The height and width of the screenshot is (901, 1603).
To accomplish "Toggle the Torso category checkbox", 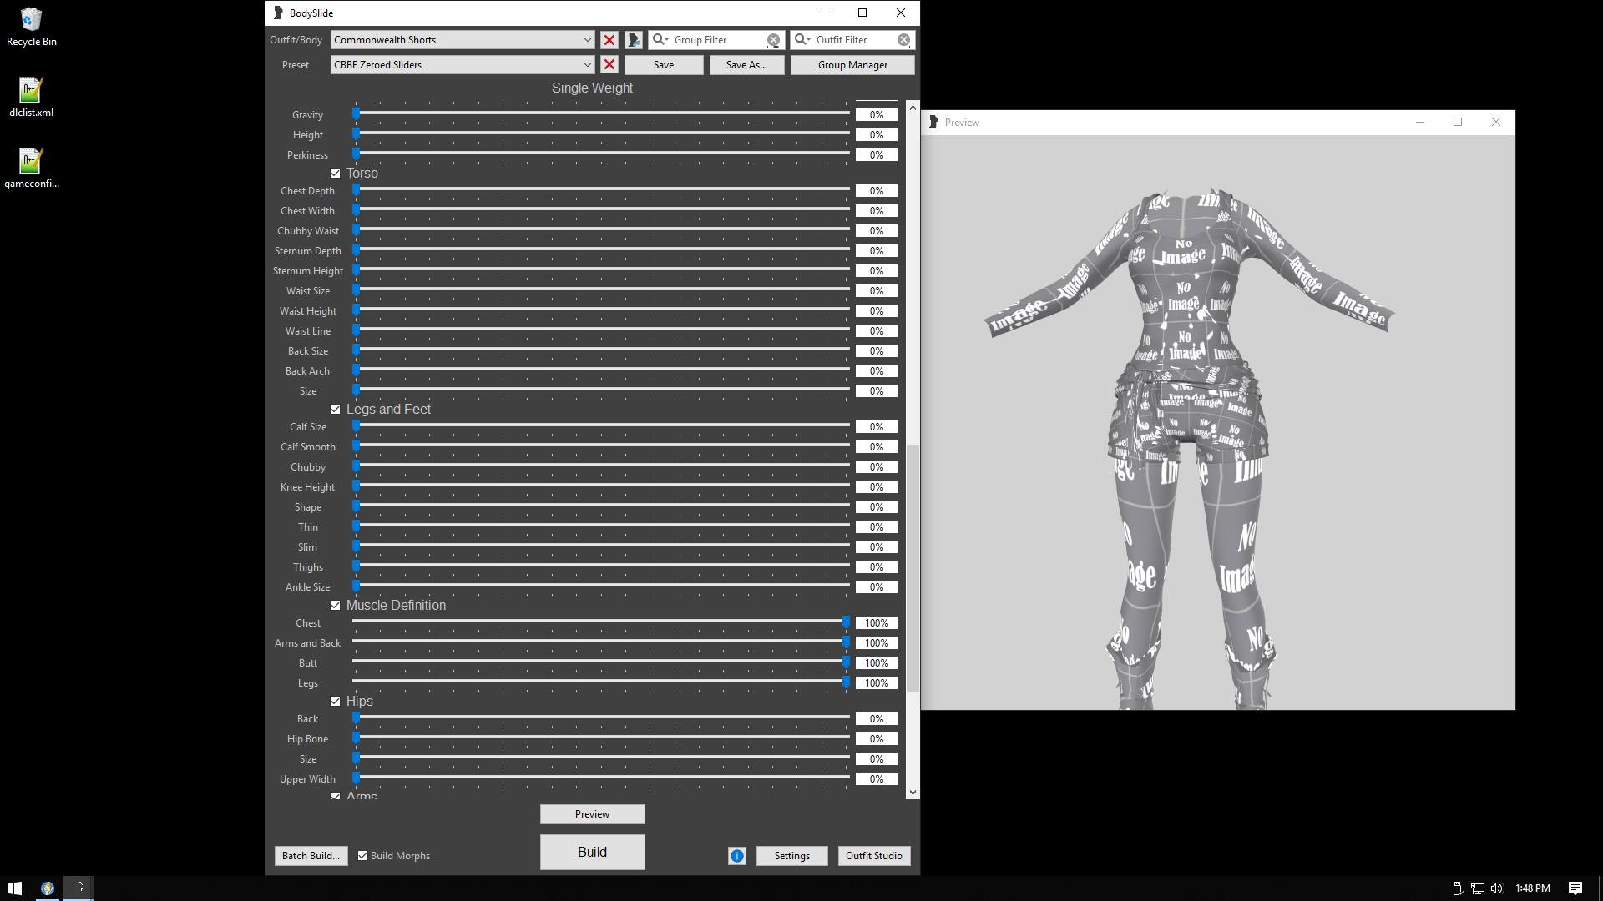I will pyautogui.click(x=336, y=174).
